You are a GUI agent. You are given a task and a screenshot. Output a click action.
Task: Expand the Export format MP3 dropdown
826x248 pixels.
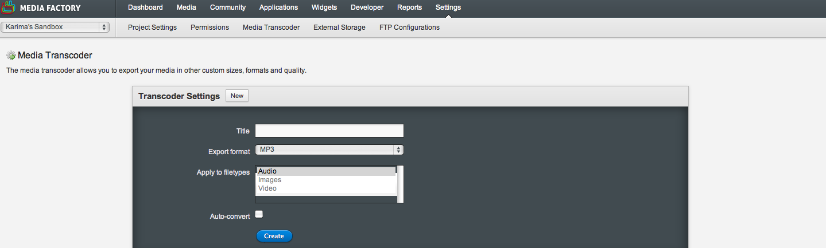pos(329,149)
